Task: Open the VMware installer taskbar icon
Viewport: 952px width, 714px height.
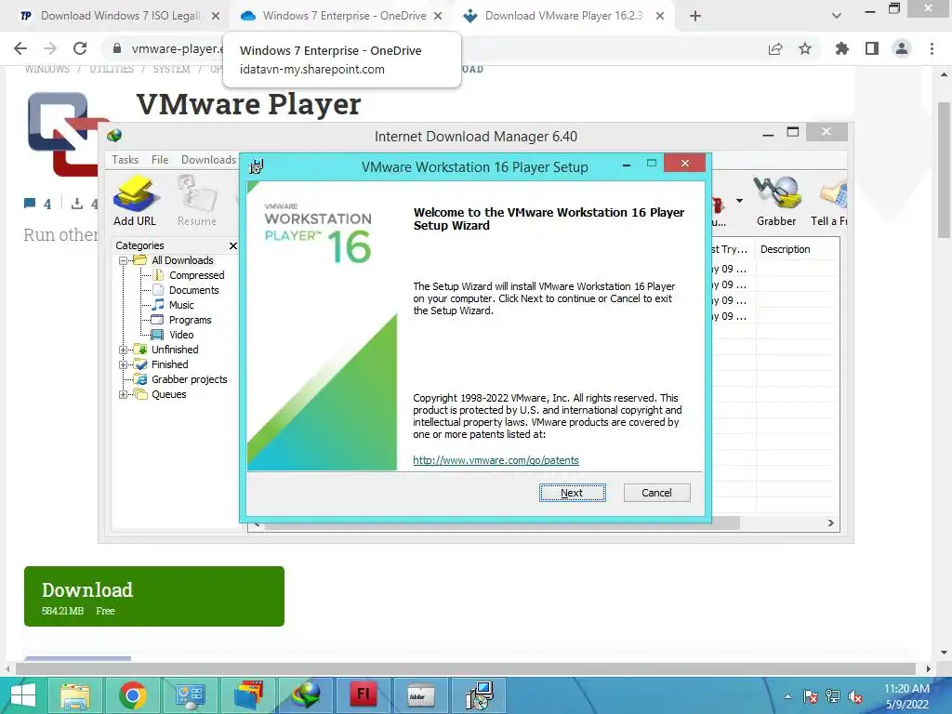Action: pos(479,695)
